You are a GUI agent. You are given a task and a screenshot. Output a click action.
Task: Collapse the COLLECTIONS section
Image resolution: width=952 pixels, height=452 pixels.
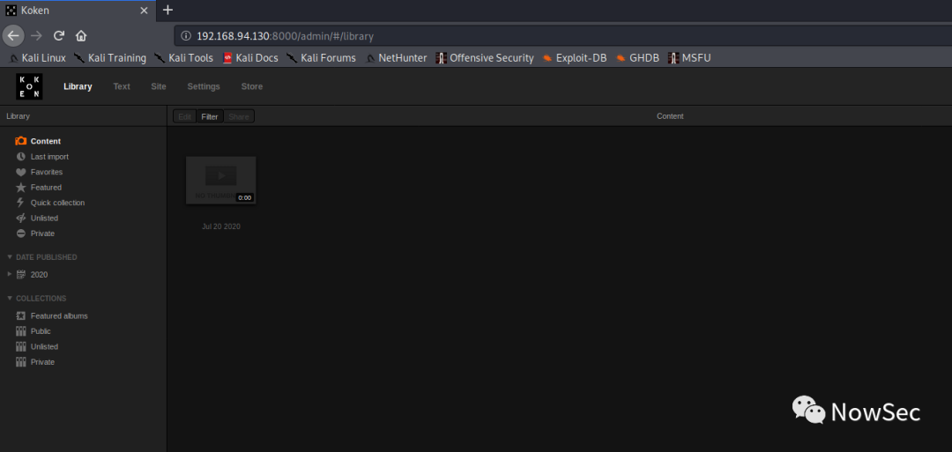click(x=10, y=299)
